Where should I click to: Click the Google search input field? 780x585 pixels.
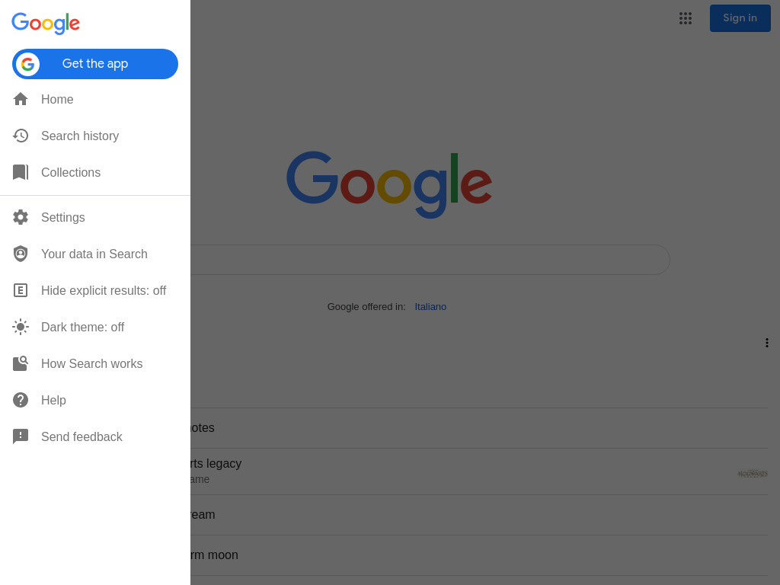click(x=430, y=260)
